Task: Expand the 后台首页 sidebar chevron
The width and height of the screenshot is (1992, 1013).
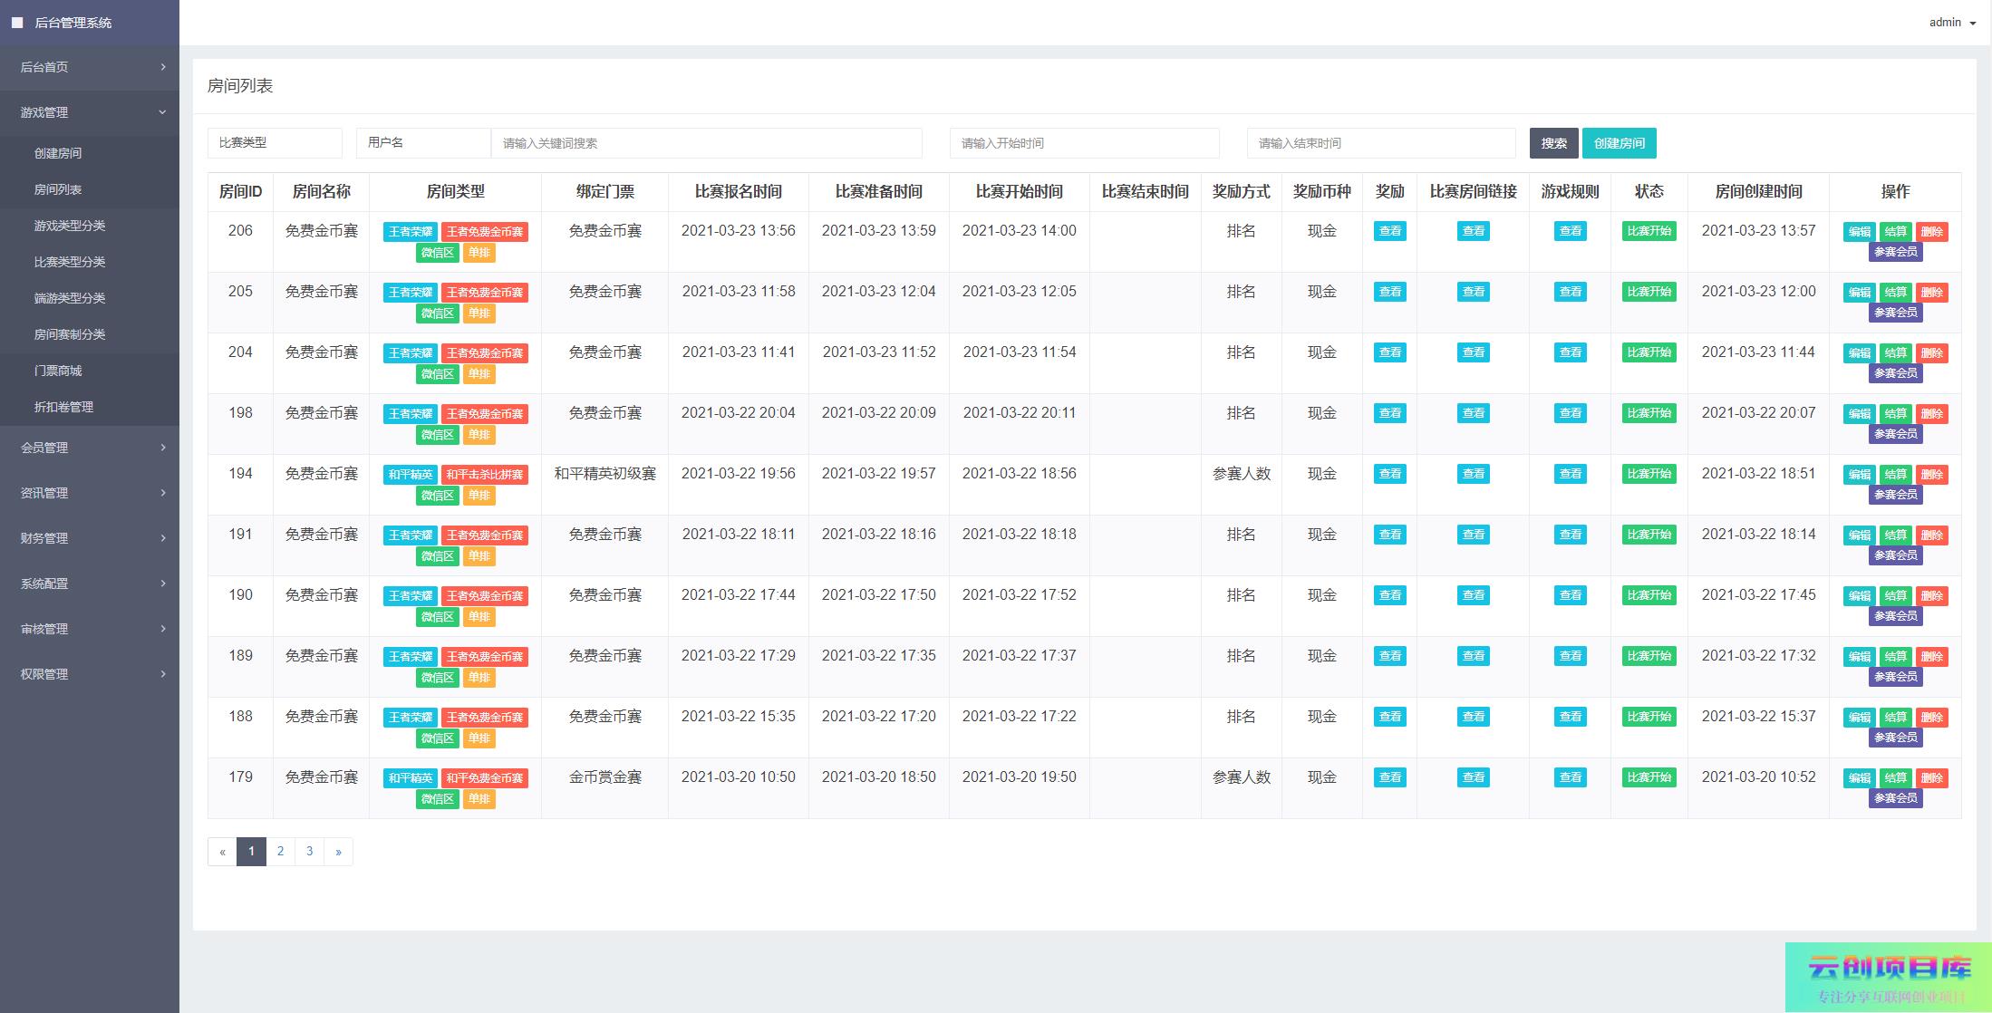Action: (x=163, y=67)
